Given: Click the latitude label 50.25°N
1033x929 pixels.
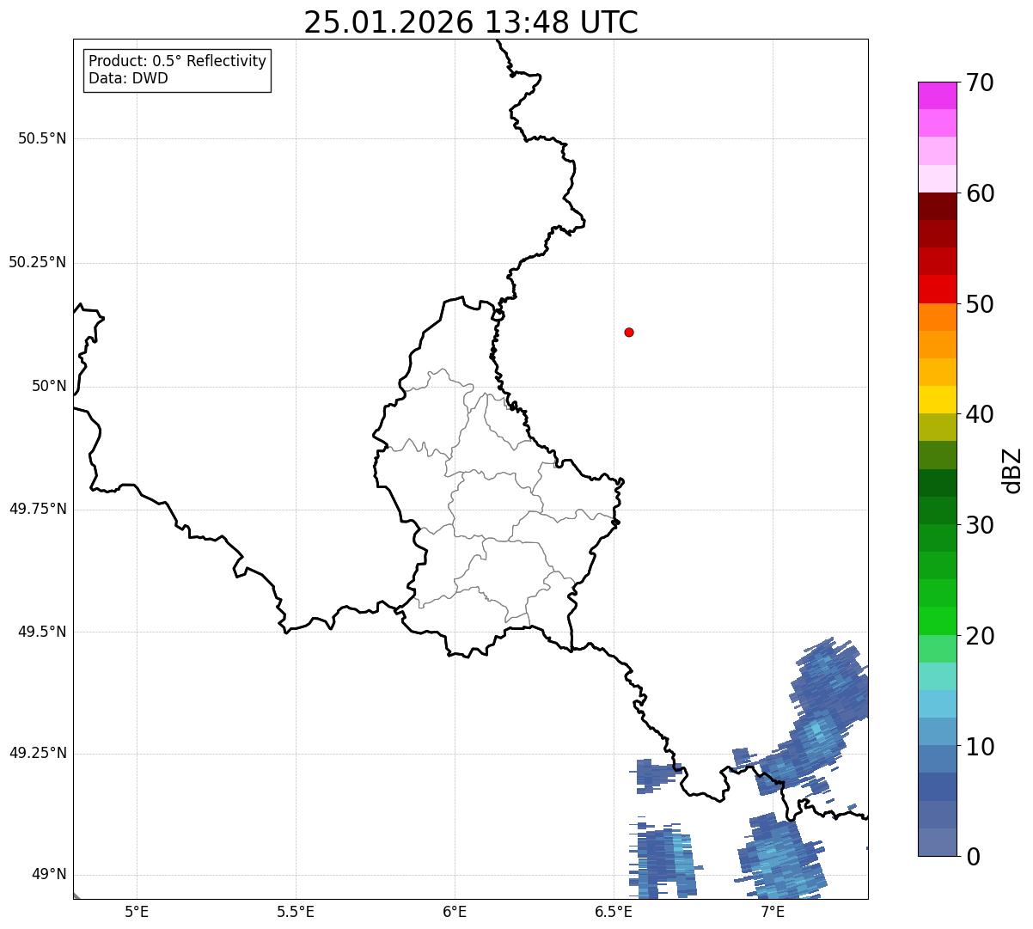Looking at the screenshot, I should [x=38, y=262].
